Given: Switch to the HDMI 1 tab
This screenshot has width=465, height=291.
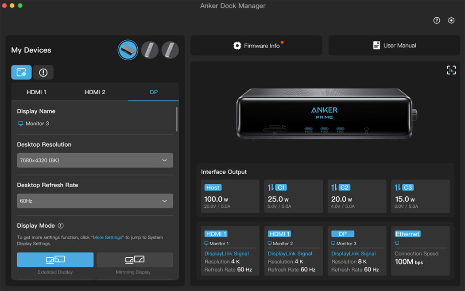Looking at the screenshot, I should point(36,92).
